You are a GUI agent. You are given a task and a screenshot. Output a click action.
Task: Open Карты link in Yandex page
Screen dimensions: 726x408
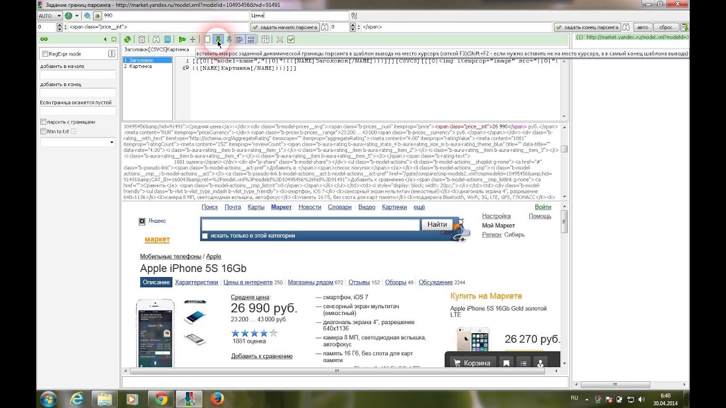pyautogui.click(x=256, y=207)
